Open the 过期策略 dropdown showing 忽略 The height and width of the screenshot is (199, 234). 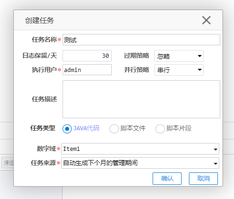point(179,56)
